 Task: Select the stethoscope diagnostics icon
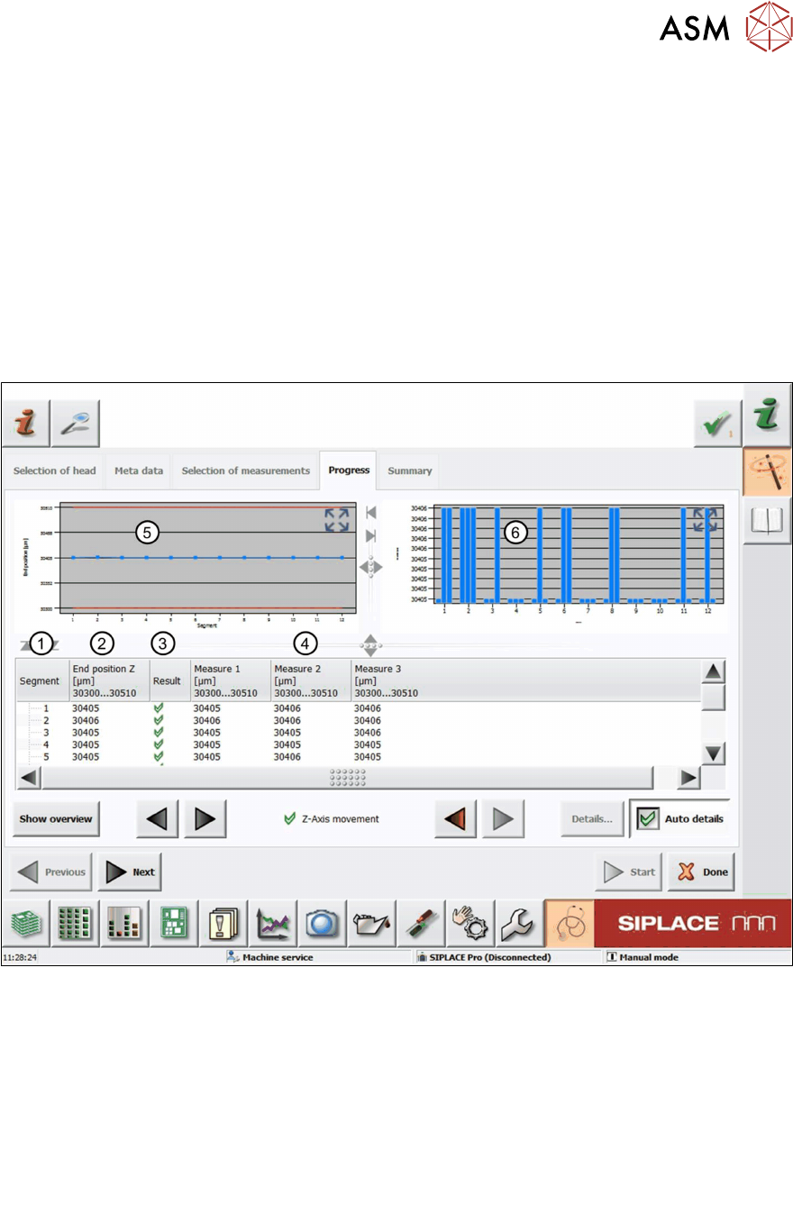click(x=568, y=924)
